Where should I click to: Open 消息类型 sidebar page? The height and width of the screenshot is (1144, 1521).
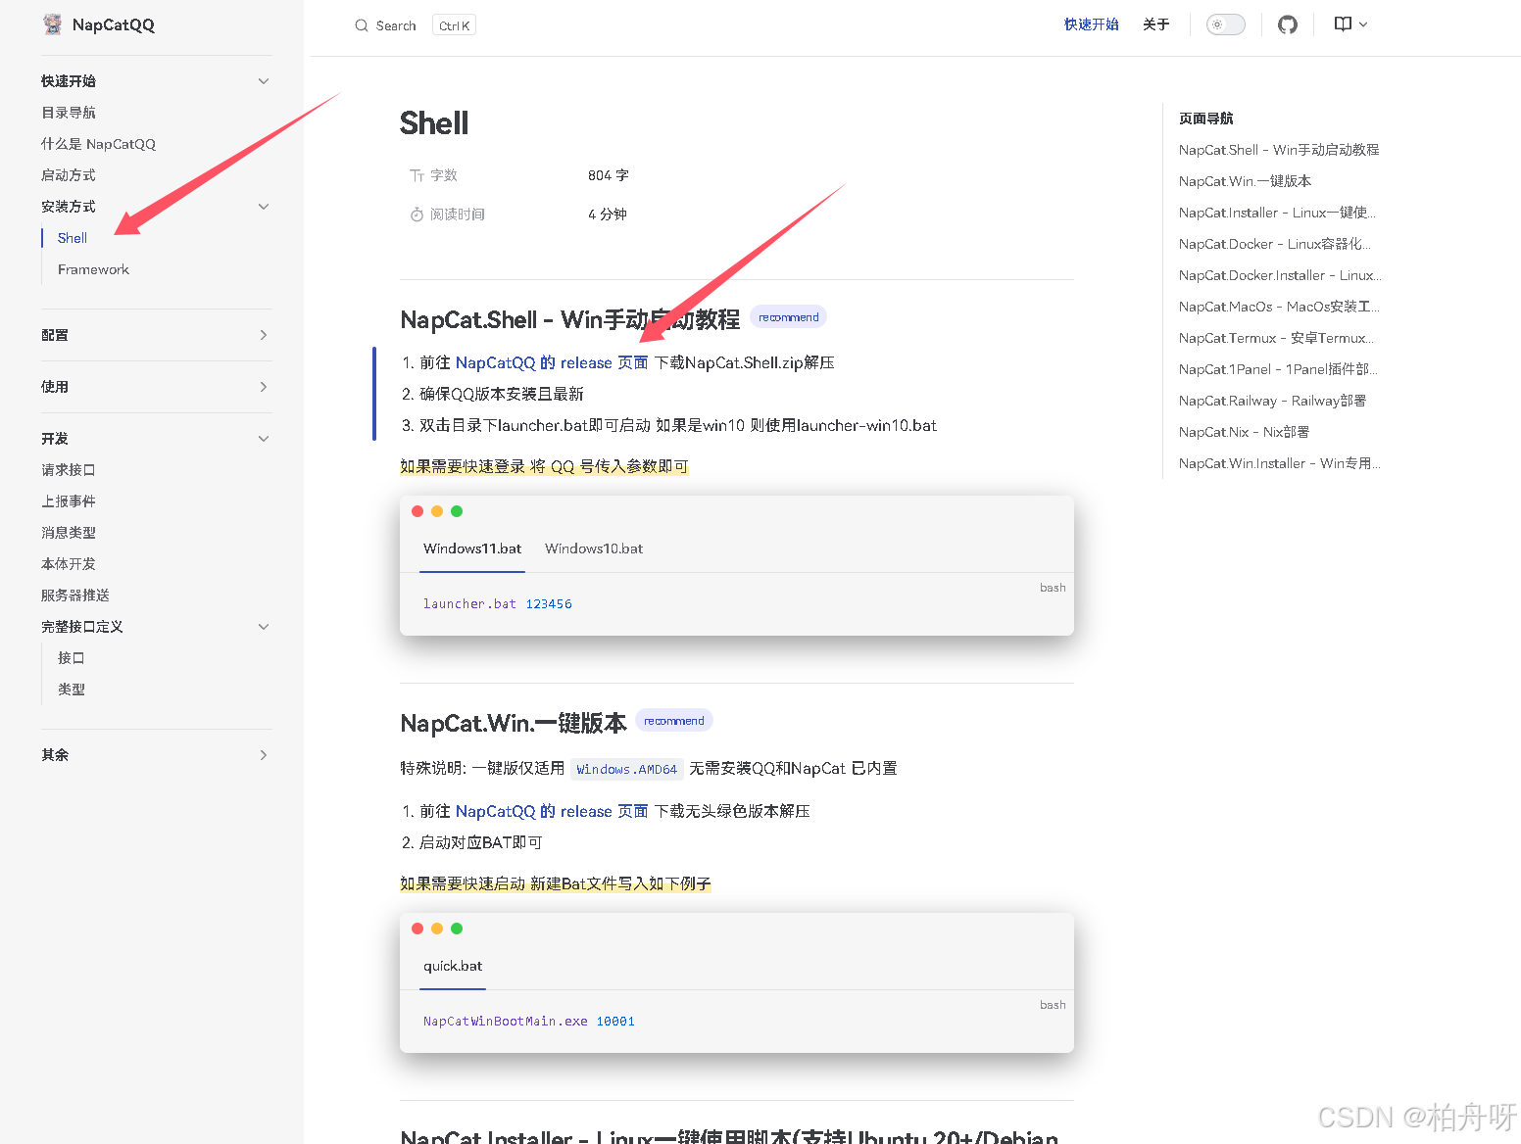[69, 533]
